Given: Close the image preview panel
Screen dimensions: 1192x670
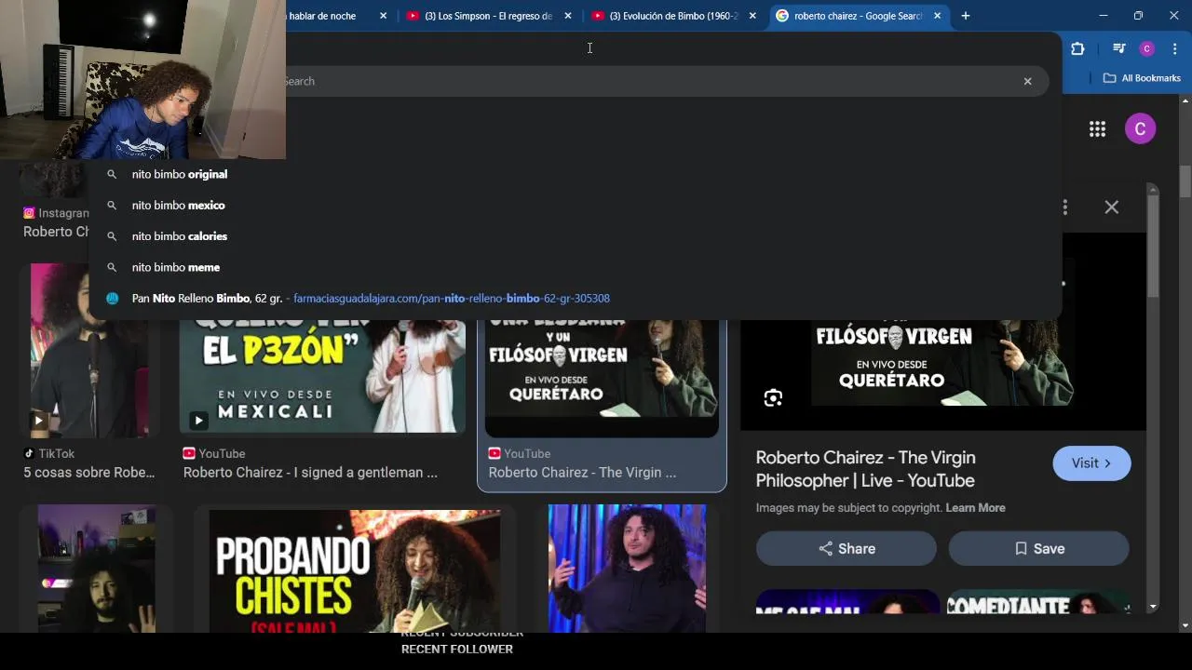Looking at the screenshot, I should point(1111,208).
